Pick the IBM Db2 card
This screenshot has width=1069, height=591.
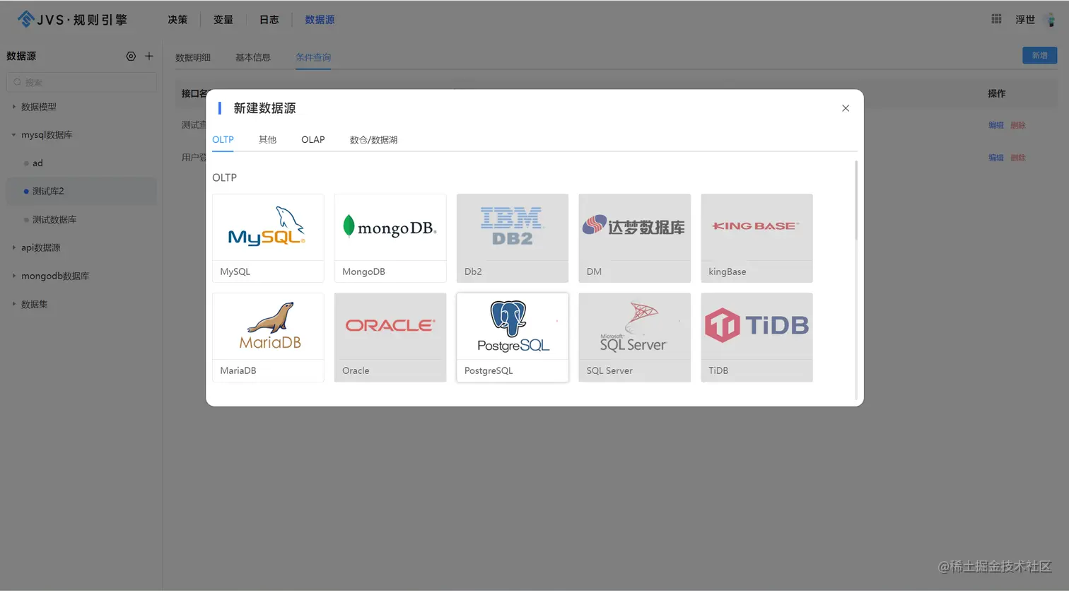(513, 238)
